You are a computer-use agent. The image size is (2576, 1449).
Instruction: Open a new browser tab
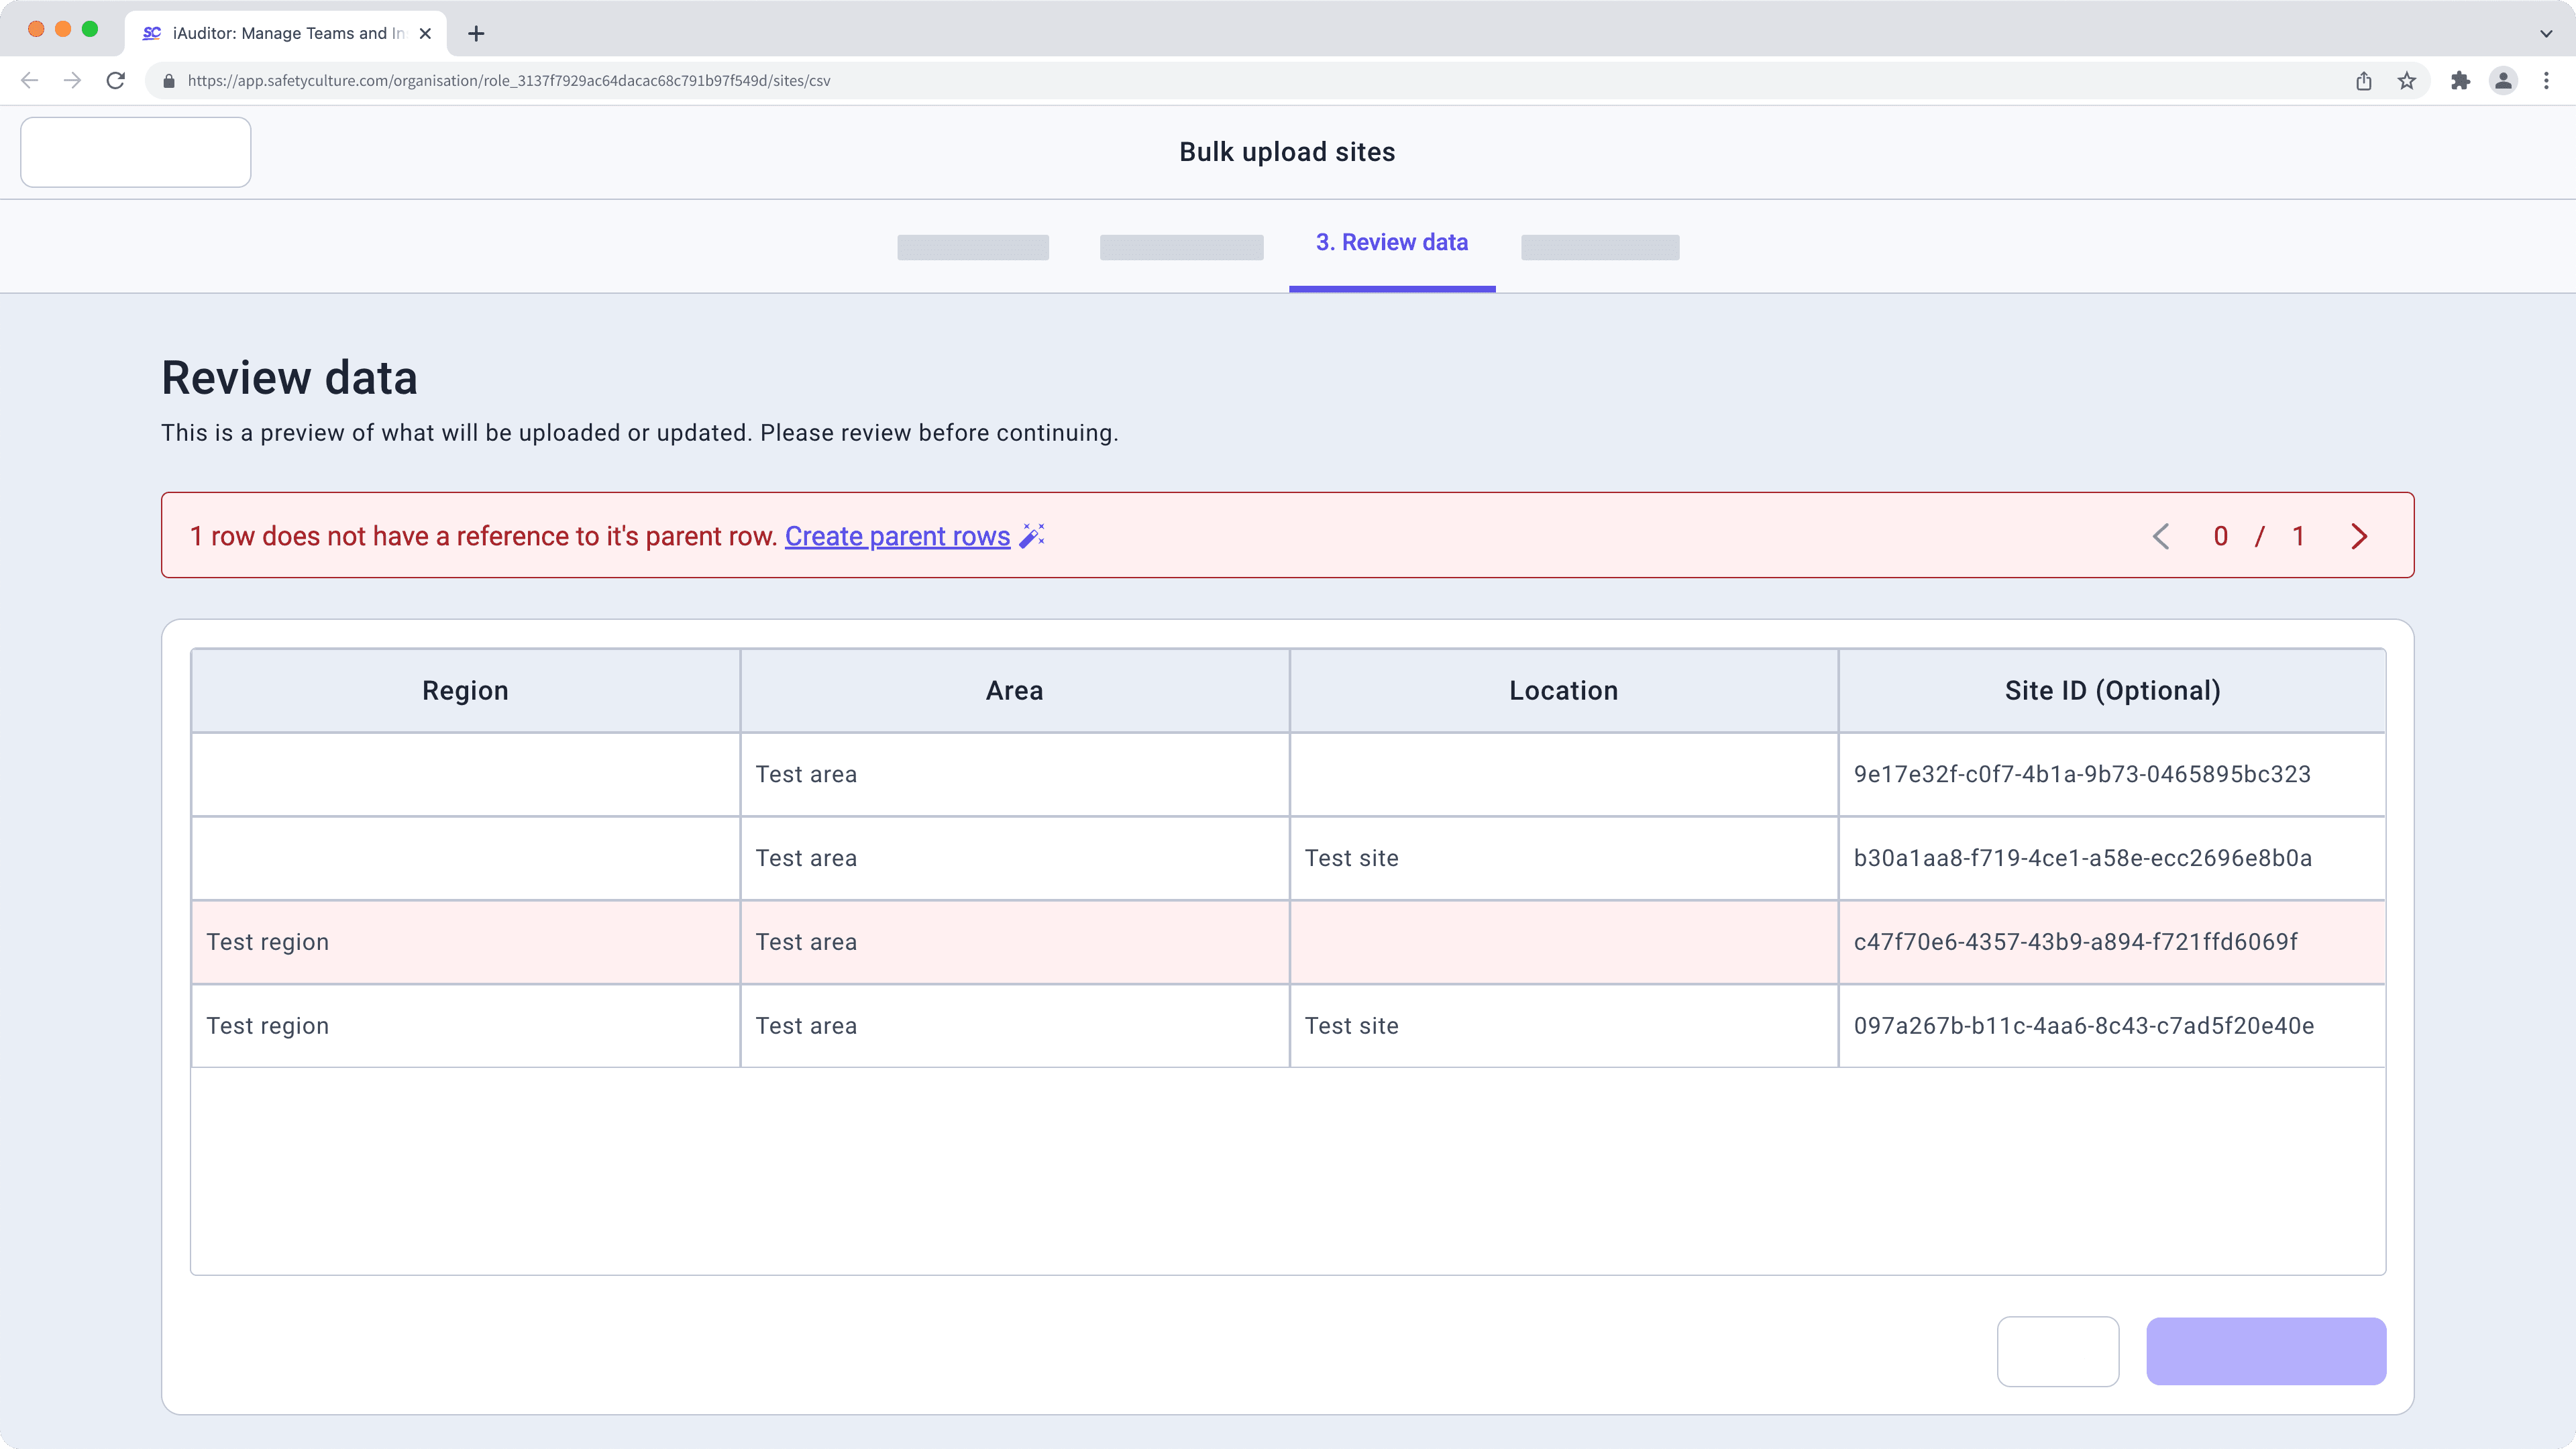[476, 33]
